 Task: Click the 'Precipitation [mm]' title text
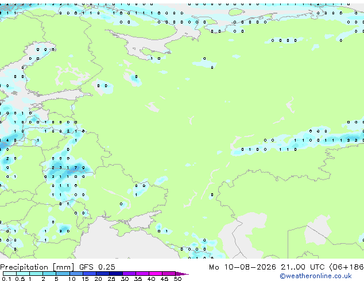click(37, 267)
